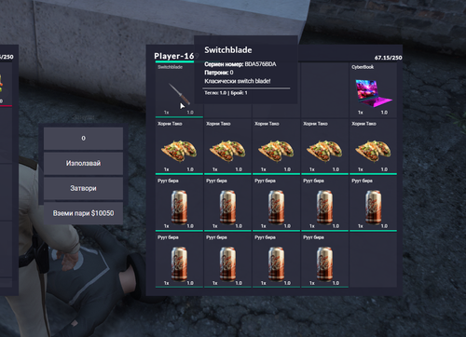Click the Патрони: 0 line in tooltip
Image resolution: width=466 pixels, height=337 pixels.
pyautogui.click(x=219, y=73)
